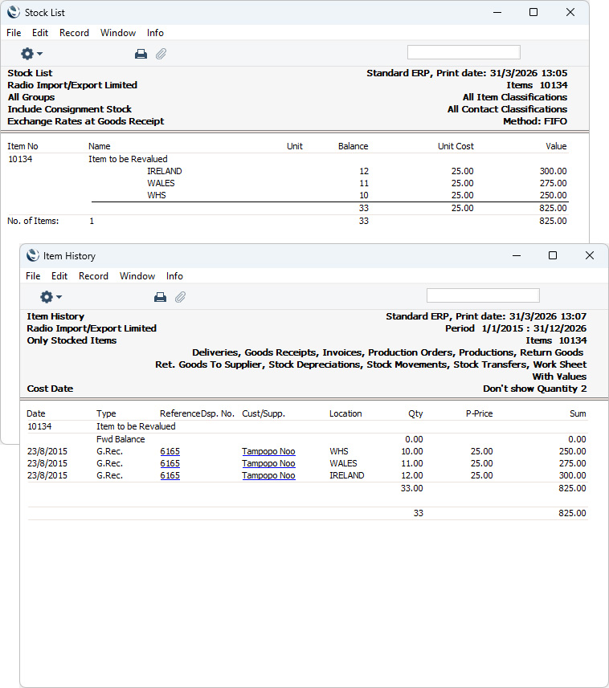The height and width of the screenshot is (688, 609).
Task: Open Tampopo Noo supplier link on IRELAND row
Action: click(268, 475)
